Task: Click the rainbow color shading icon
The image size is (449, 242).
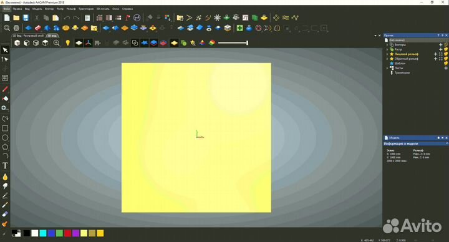Action: tap(212, 43)
